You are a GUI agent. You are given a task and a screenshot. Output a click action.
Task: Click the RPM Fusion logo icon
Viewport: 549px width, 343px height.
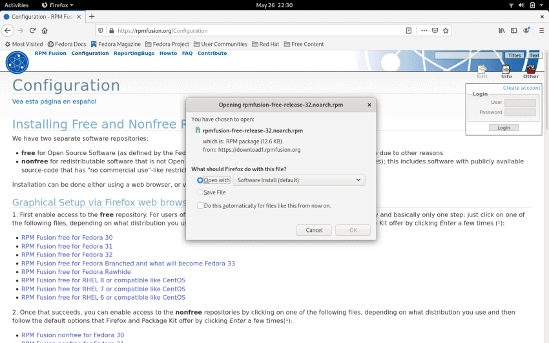pos(17,62)
